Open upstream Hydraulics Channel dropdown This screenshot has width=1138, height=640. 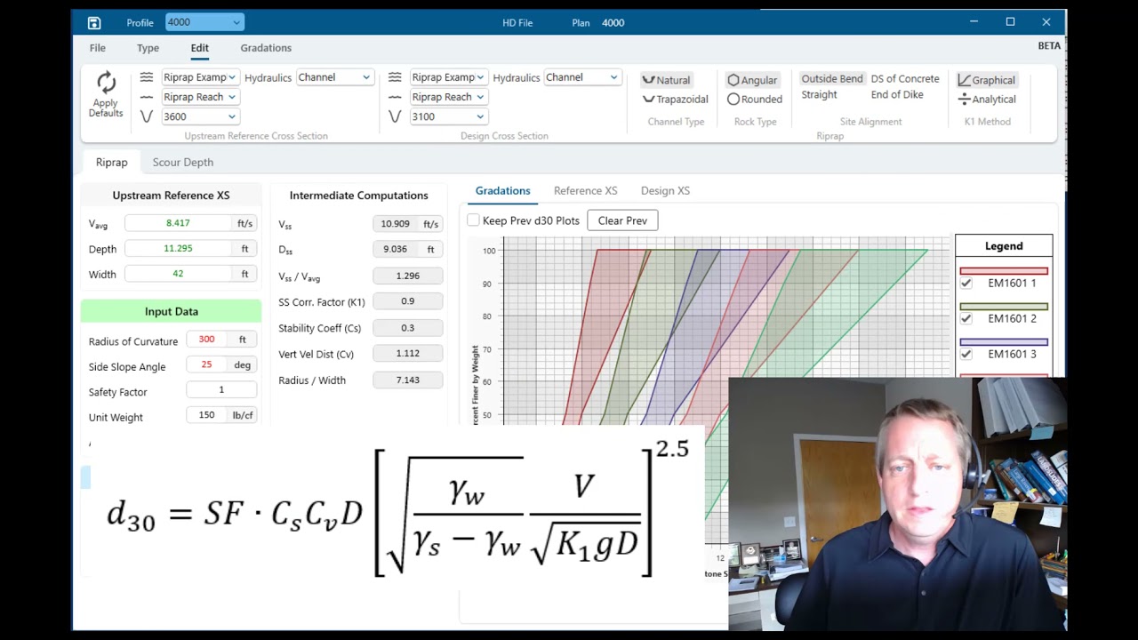pyautogui.click(x=334, y=77)
